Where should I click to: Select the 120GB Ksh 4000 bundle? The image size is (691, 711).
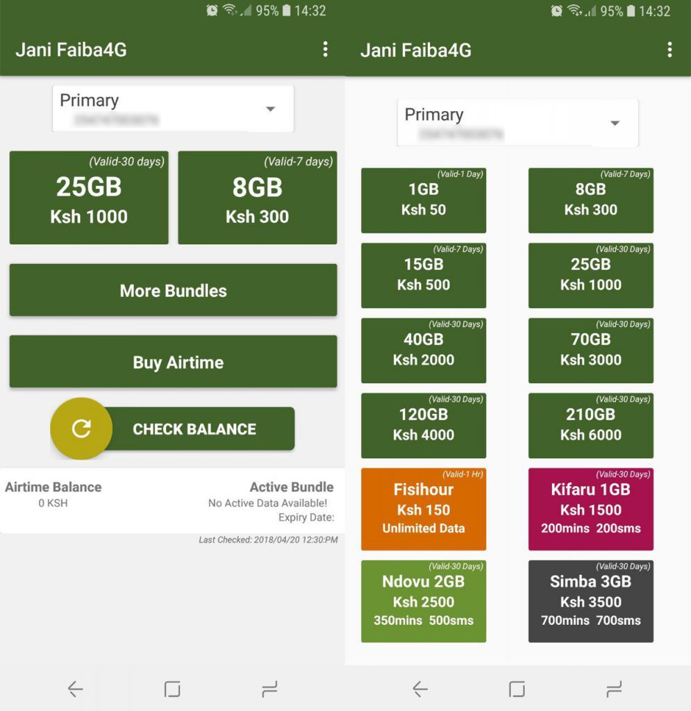(x=424, y=426)
